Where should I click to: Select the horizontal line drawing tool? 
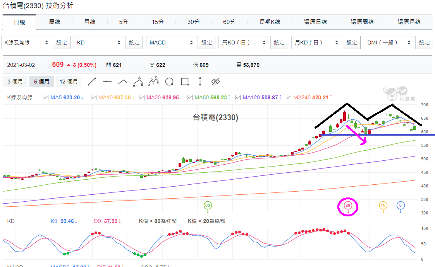[107, 82]
